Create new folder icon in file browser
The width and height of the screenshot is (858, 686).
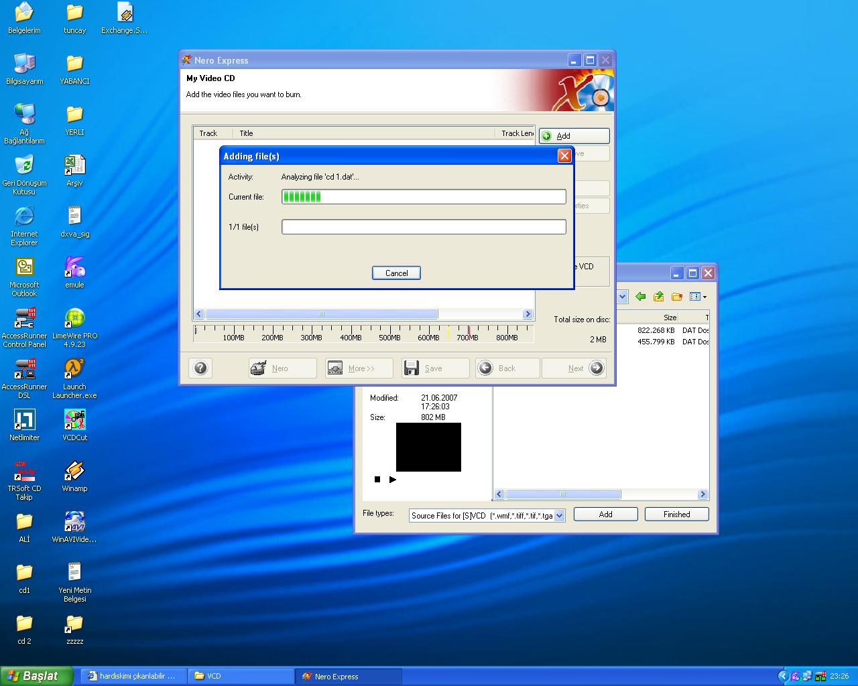click(x=677, y=296)
